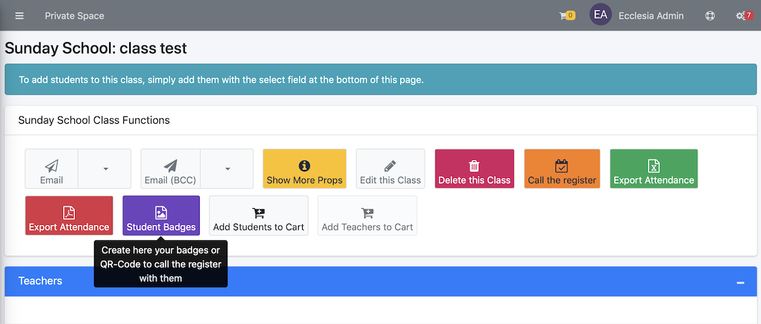This screenshot has width=761, height=324.
Task: Click the Private Space link
Action: [74, 15]
